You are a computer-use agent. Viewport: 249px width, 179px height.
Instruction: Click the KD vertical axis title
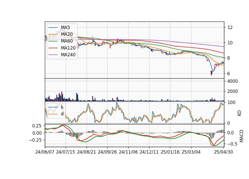click(x=239, y=113)
